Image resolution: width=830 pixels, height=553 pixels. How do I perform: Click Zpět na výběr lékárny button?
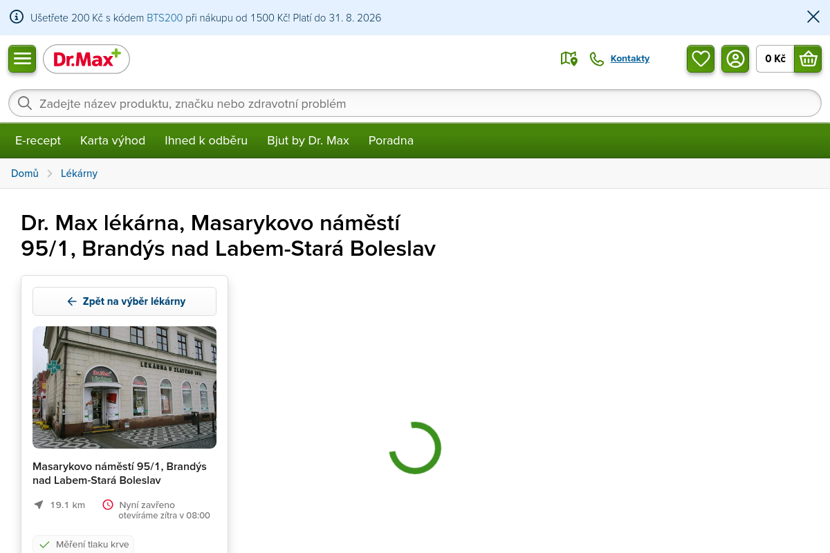[x=124, y=301]
